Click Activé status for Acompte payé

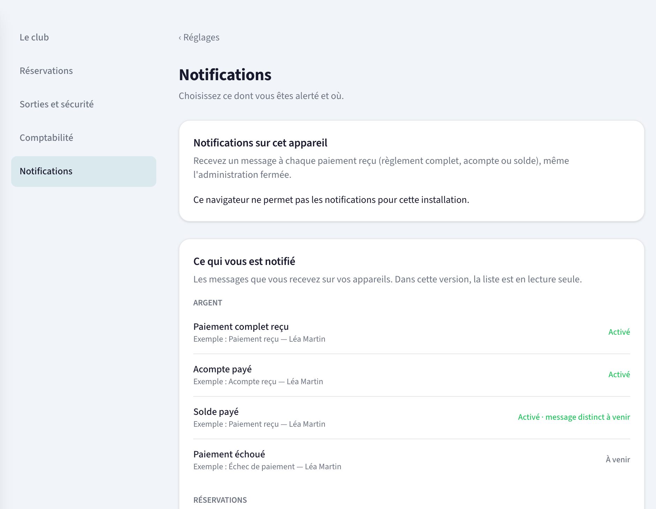pos(619,374)
